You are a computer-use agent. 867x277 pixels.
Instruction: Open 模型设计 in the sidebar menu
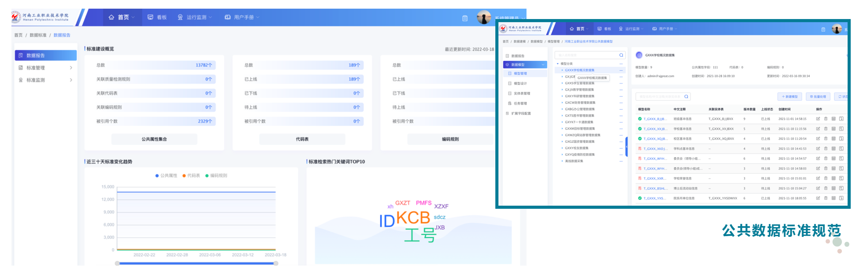(x=520, y=83)
